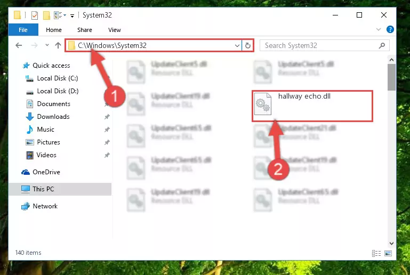Expand the address bar history dropdown
The image size is (410, 275).
click(x=237, y=46)
